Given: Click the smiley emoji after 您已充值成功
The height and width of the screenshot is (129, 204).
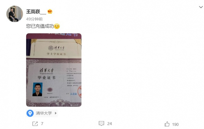Looking at the screenshot, I should 57,26.
